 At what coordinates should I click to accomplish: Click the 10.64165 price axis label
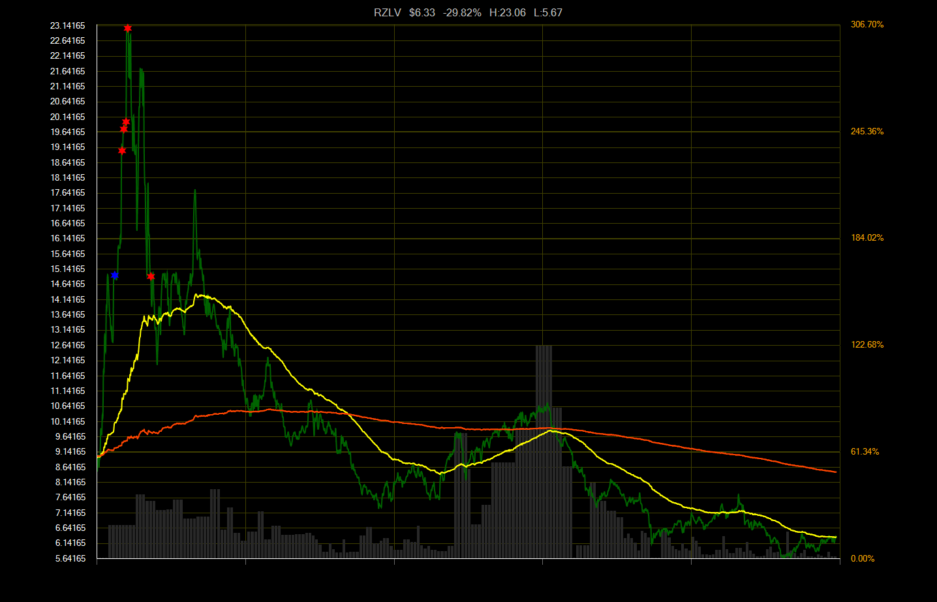(x=68, y=406)
